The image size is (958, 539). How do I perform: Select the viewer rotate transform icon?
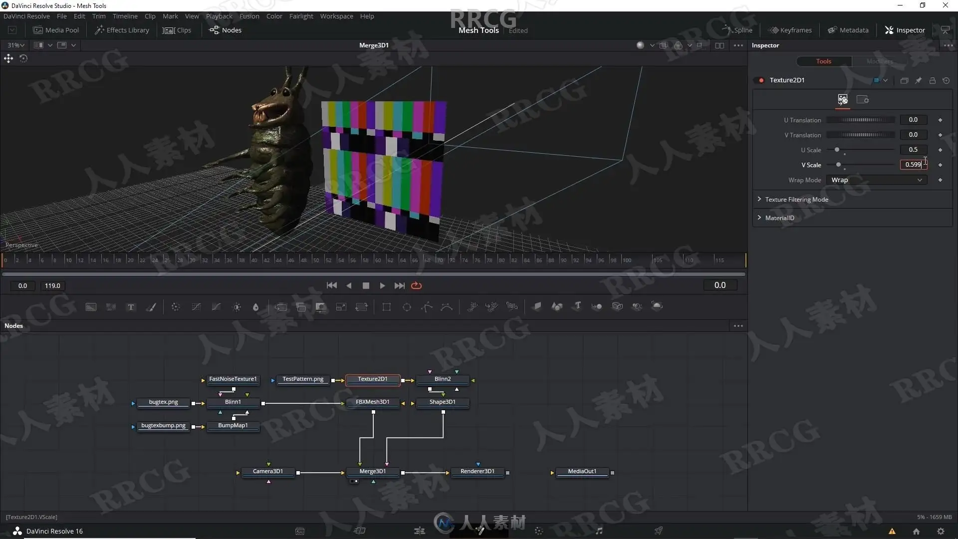(23, 58)
